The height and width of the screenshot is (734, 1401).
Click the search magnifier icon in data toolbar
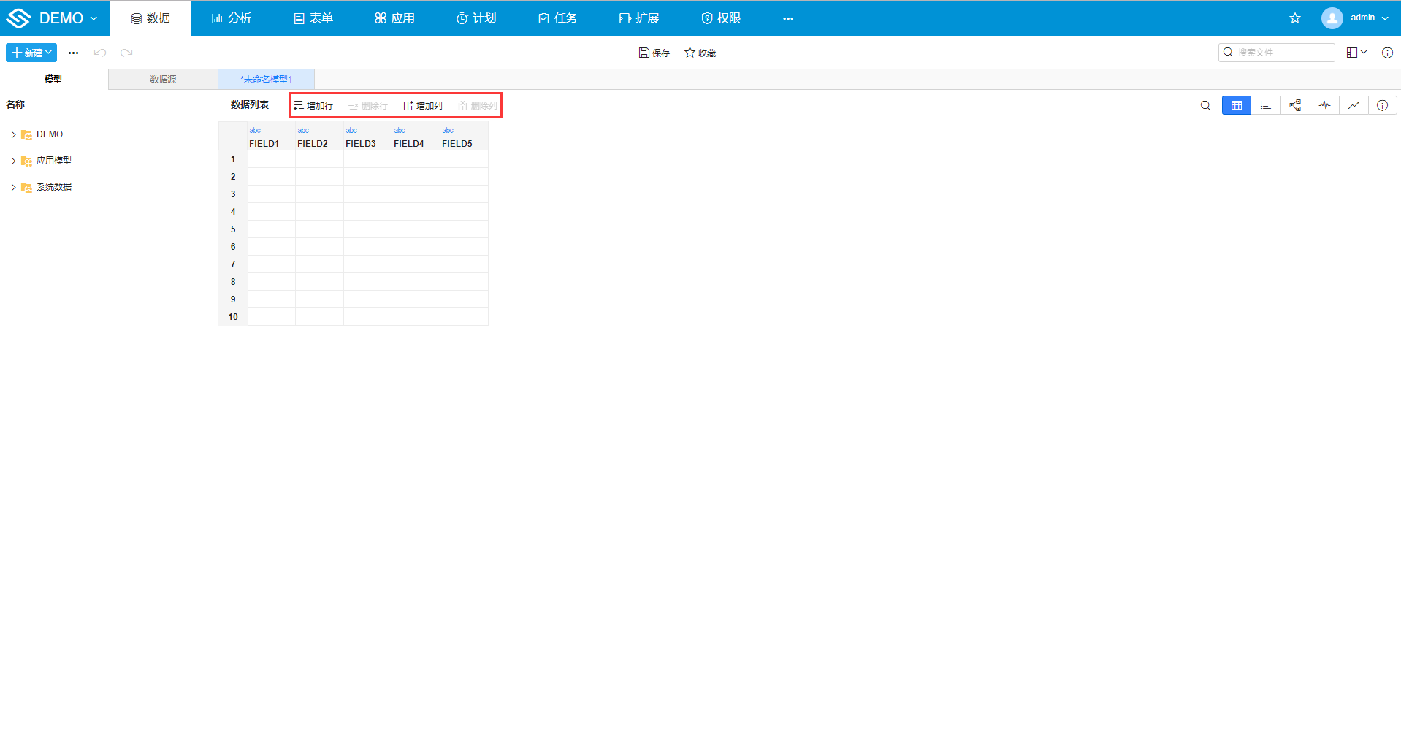click(x=1205, y=105)
